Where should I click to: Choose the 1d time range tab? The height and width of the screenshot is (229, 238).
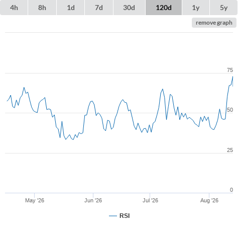click(x=71, y=8)
